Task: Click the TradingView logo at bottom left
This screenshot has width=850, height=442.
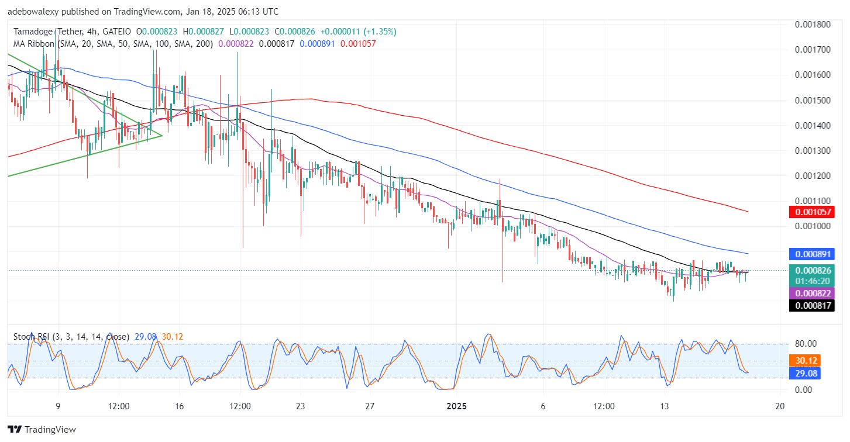Action: click(42, 429)
